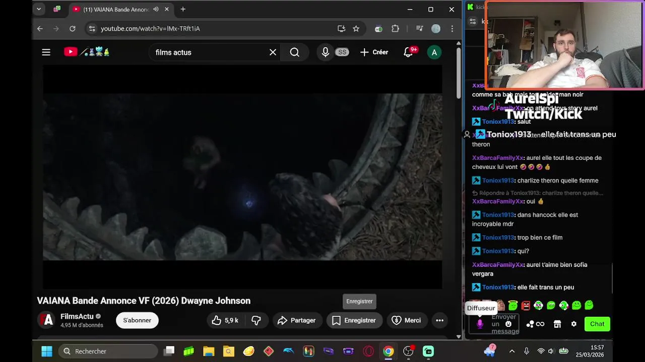Send message with green Chat button

(x=597, y=324)
